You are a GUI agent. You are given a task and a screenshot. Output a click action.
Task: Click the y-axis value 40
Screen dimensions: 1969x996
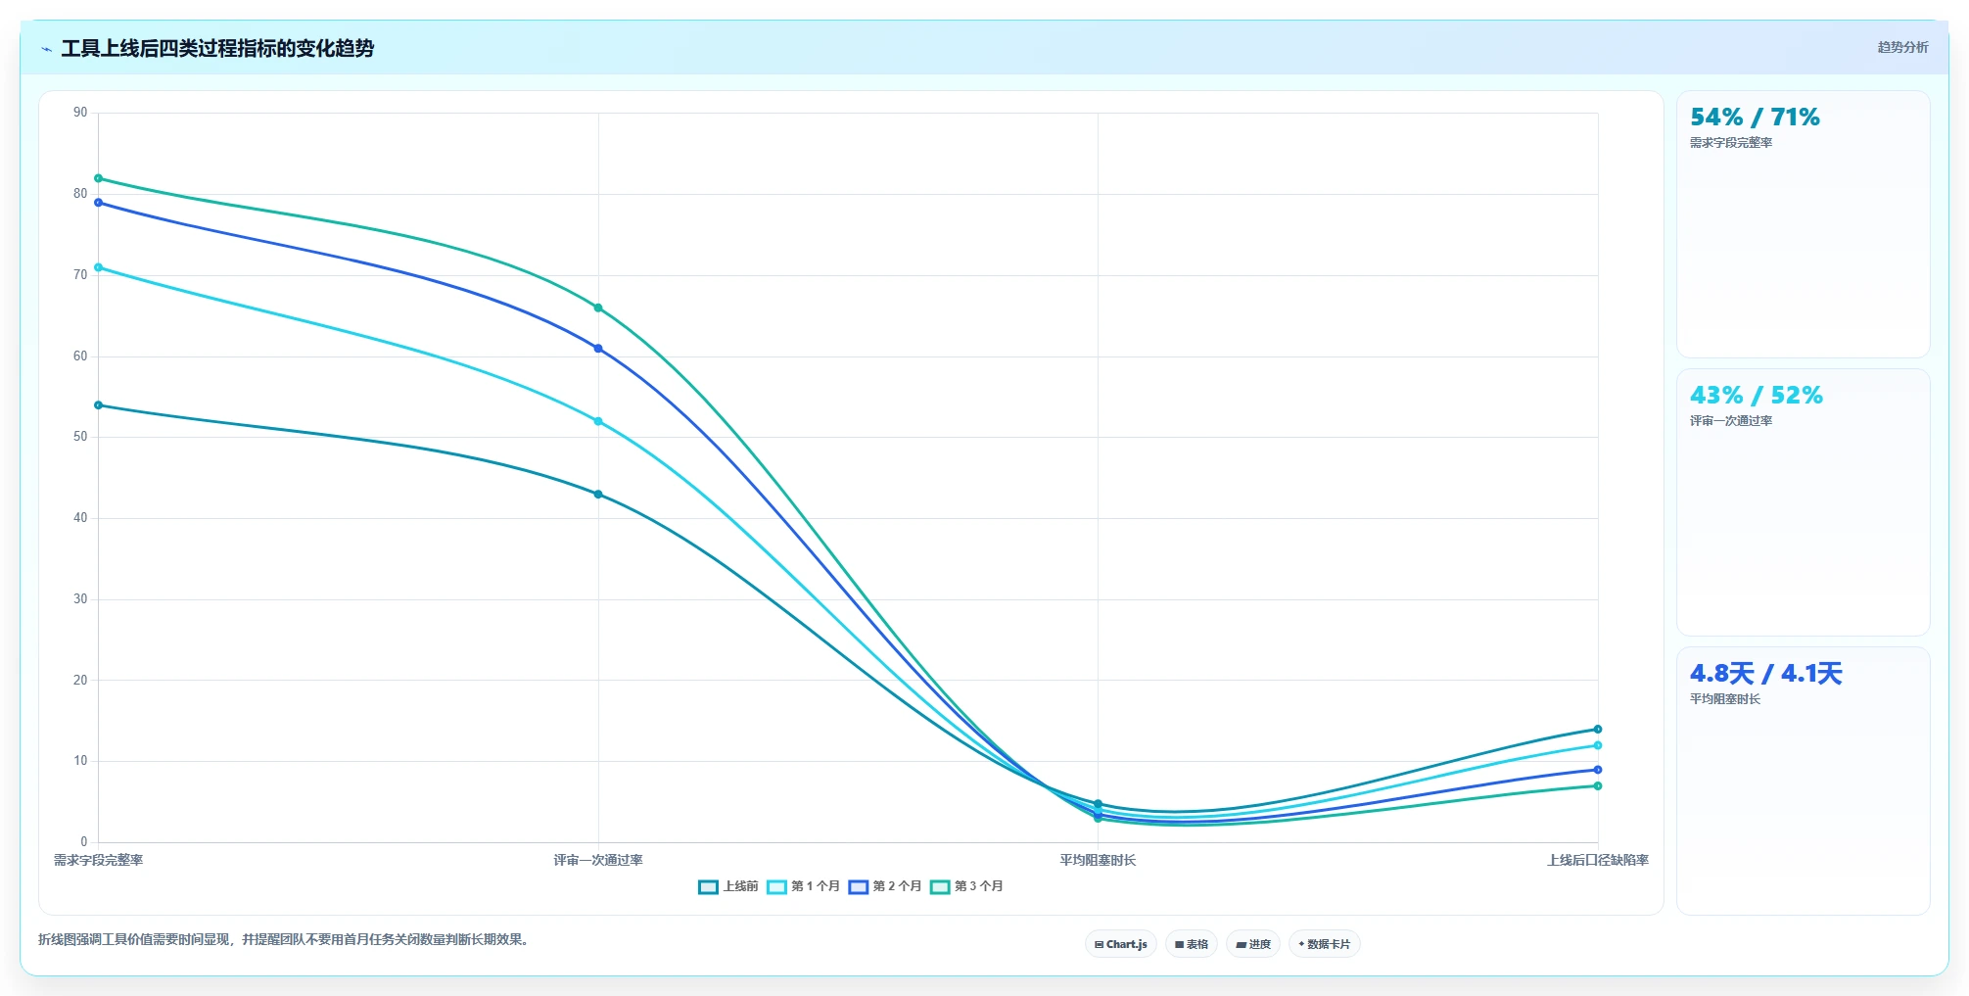point(80,518)
